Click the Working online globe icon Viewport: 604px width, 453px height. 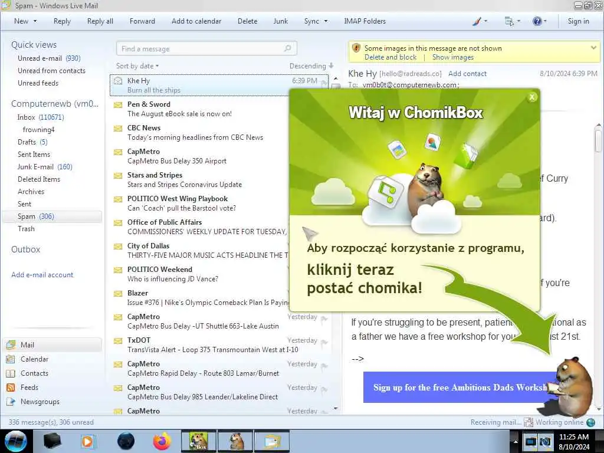[590, 422]
